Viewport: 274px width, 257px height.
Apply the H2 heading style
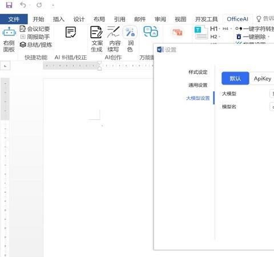coord(213,37)
